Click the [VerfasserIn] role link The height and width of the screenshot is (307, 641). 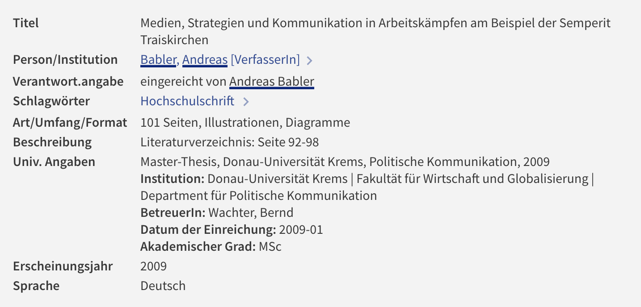coord(265,59)
